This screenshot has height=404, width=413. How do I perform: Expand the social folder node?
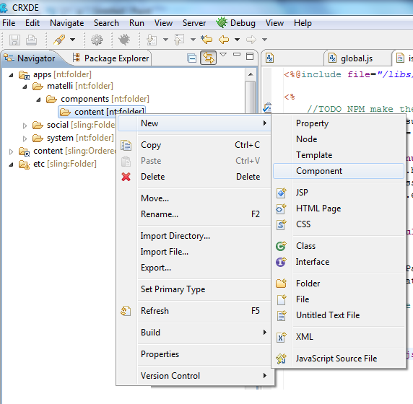pos(25,126)
